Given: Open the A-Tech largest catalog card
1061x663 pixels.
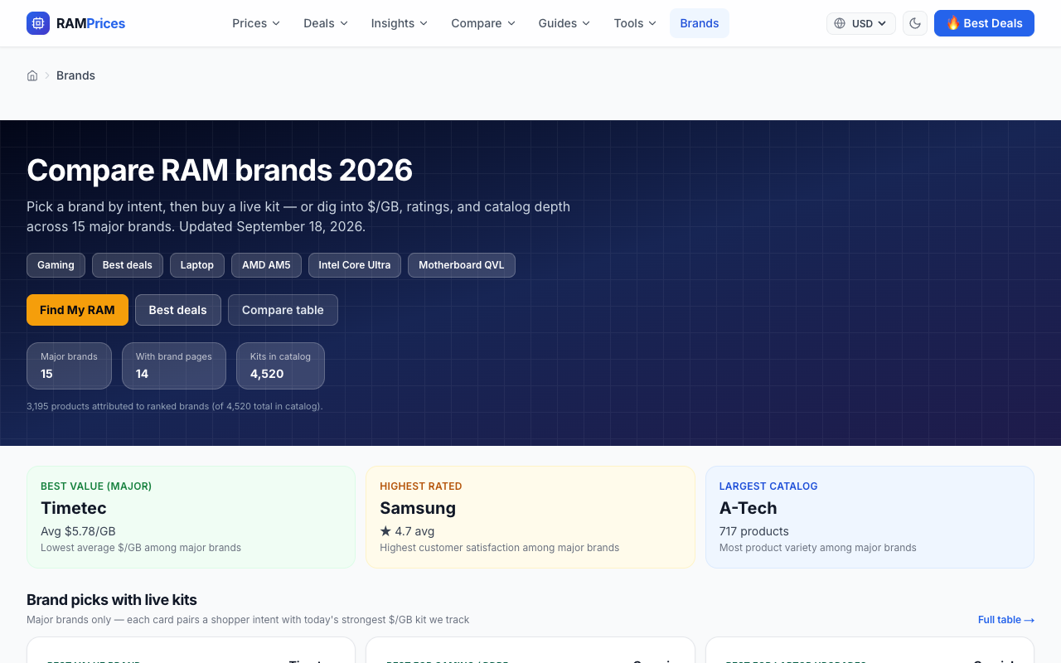Looking at the screenshot, I should 870,517.
